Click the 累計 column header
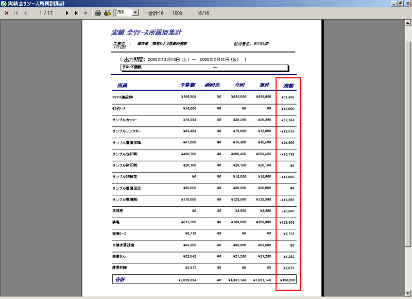This screenshot has width=412, height=299. coord(264,85)
